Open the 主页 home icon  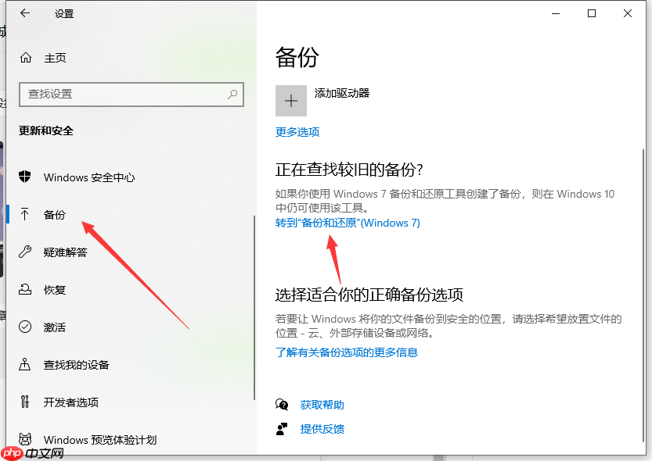(x=24, y=58)
